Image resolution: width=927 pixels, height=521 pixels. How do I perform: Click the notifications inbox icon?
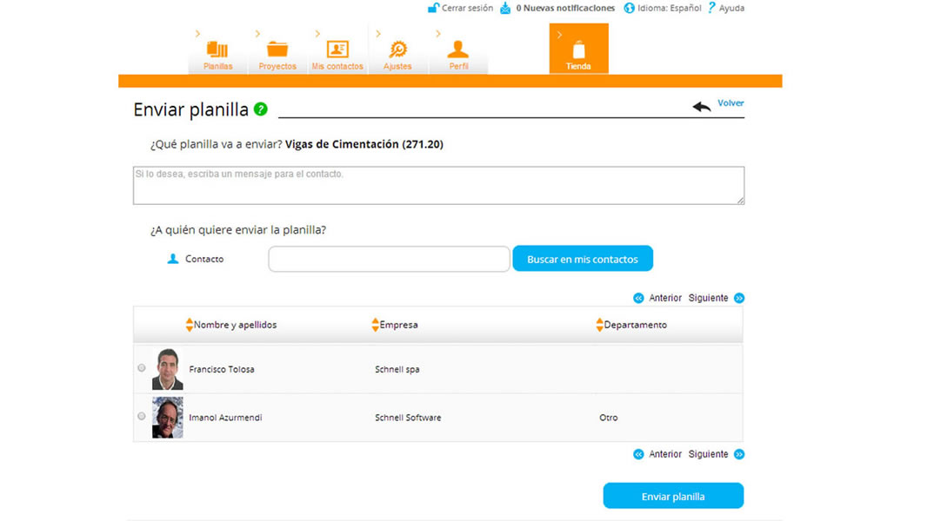click(x=505, y=8)
